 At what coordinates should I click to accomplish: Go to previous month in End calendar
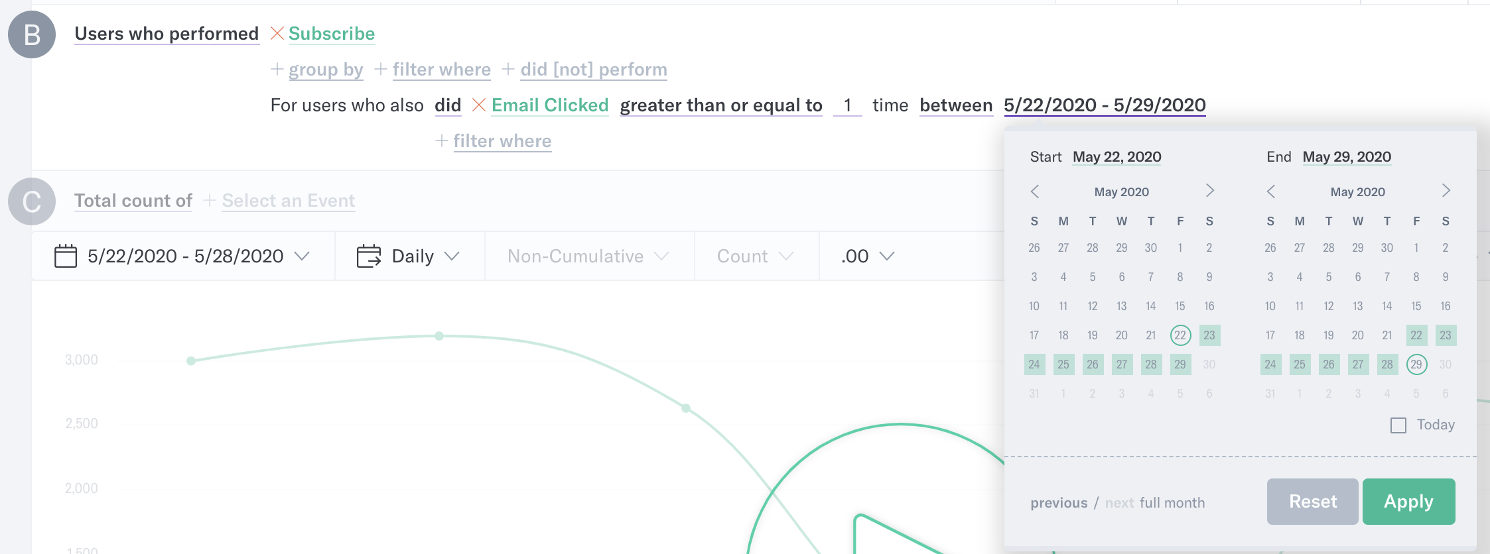(x=1271, y=192)
